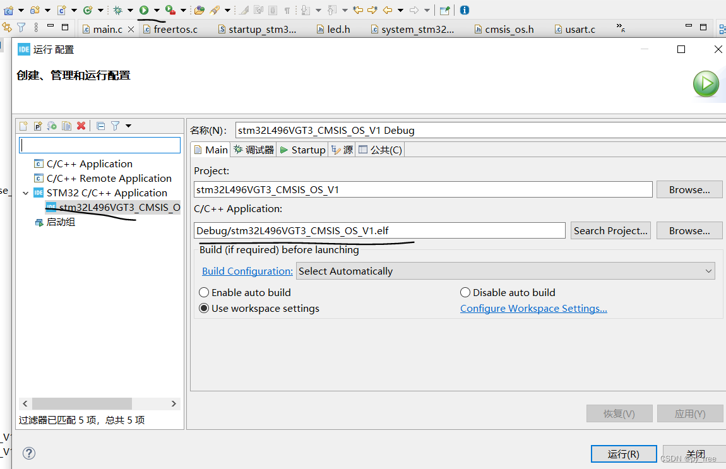The height and width of the screenshot is (469, 726).
Task: Collapse STM32 C/C++ Application tree node
Action: click(26, 193)
